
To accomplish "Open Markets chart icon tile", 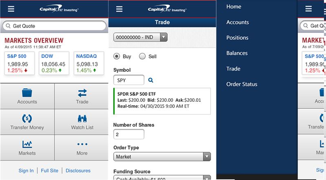I will click(x=27, y=147).
